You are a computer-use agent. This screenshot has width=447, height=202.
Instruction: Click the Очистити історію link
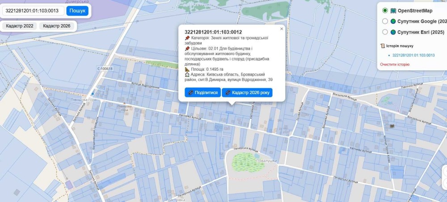point(395,64)
